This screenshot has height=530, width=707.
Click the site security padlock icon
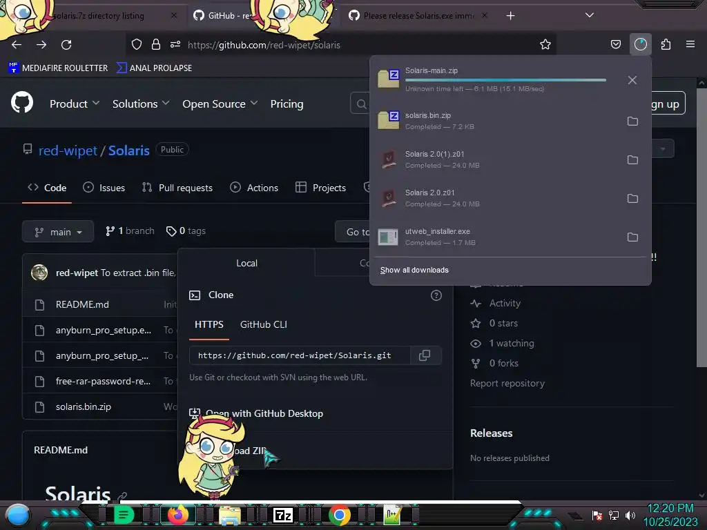tap(156, 44)
